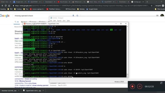Screen dimensions: 165x93
Task: Open Notepad's View menu
Action: 64,21
